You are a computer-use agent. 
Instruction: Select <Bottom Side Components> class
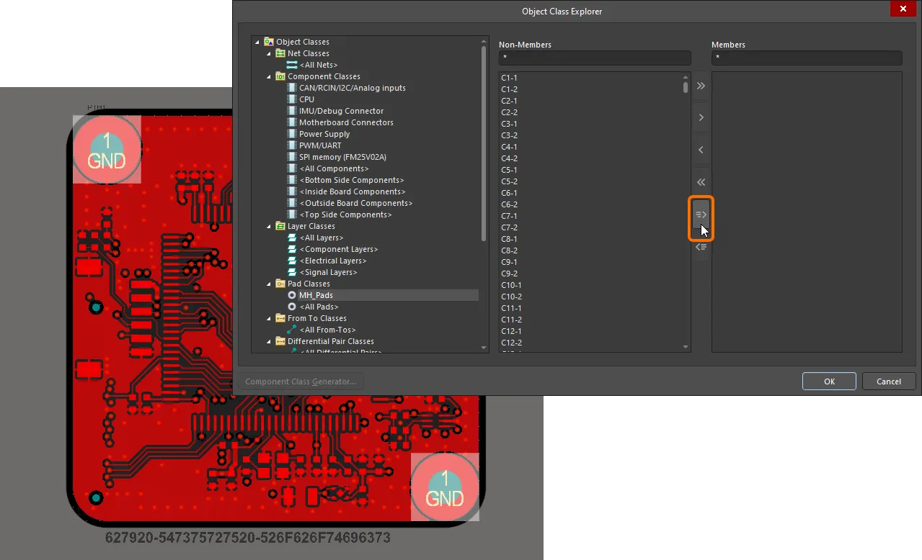pos(352,180)
